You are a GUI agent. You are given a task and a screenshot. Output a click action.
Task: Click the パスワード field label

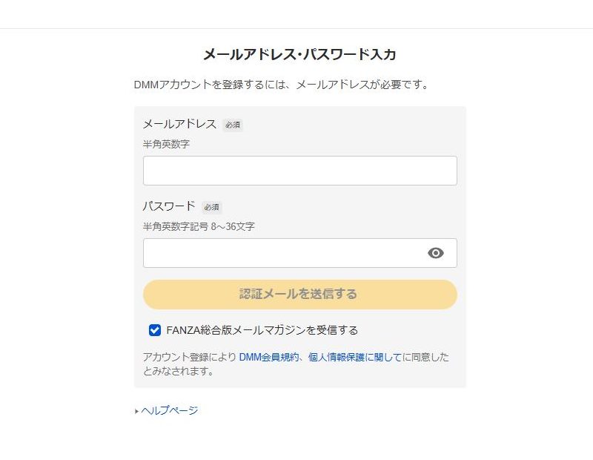click(x=169, y=206)
